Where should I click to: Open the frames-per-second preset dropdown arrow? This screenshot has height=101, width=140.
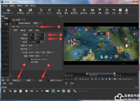(x=43, y=42)
